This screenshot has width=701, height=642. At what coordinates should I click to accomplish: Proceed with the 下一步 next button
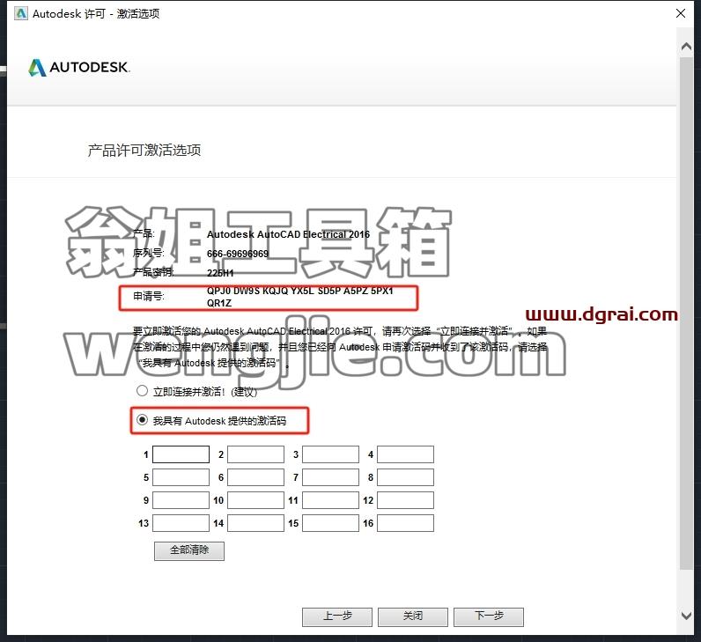(489, 617)
